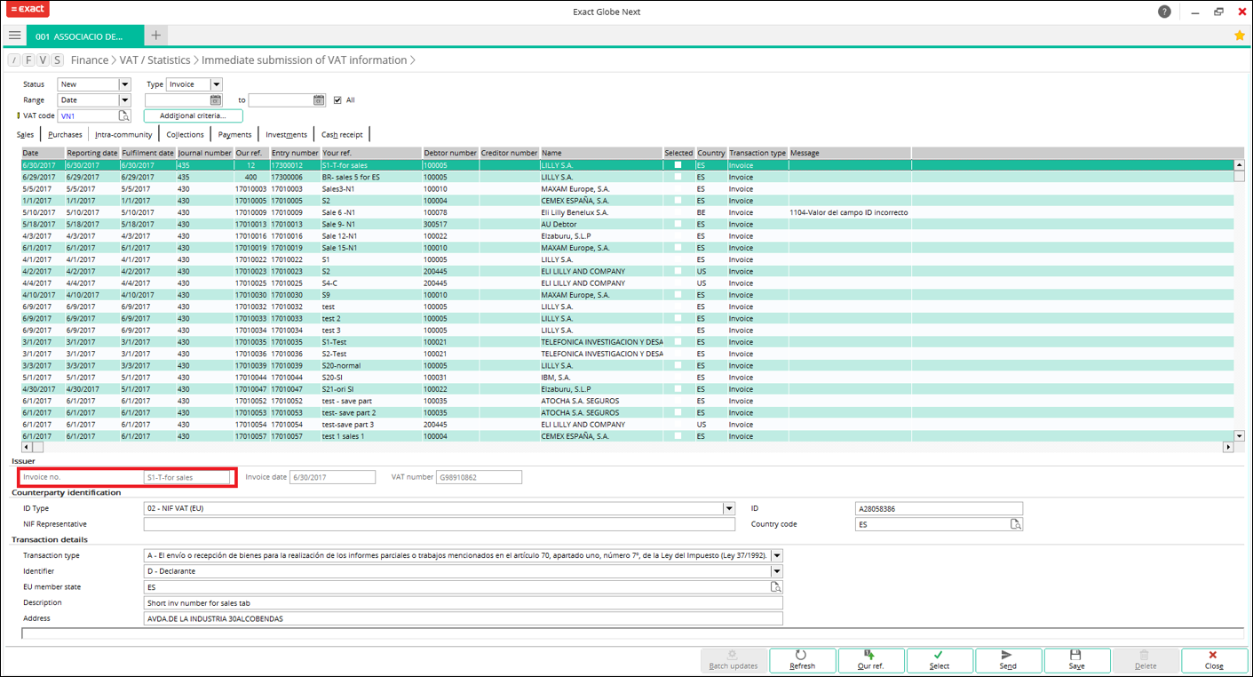1253x677 pixels.
Task: Click the Close button at bottom
Action: click(x=1214, y=660)
